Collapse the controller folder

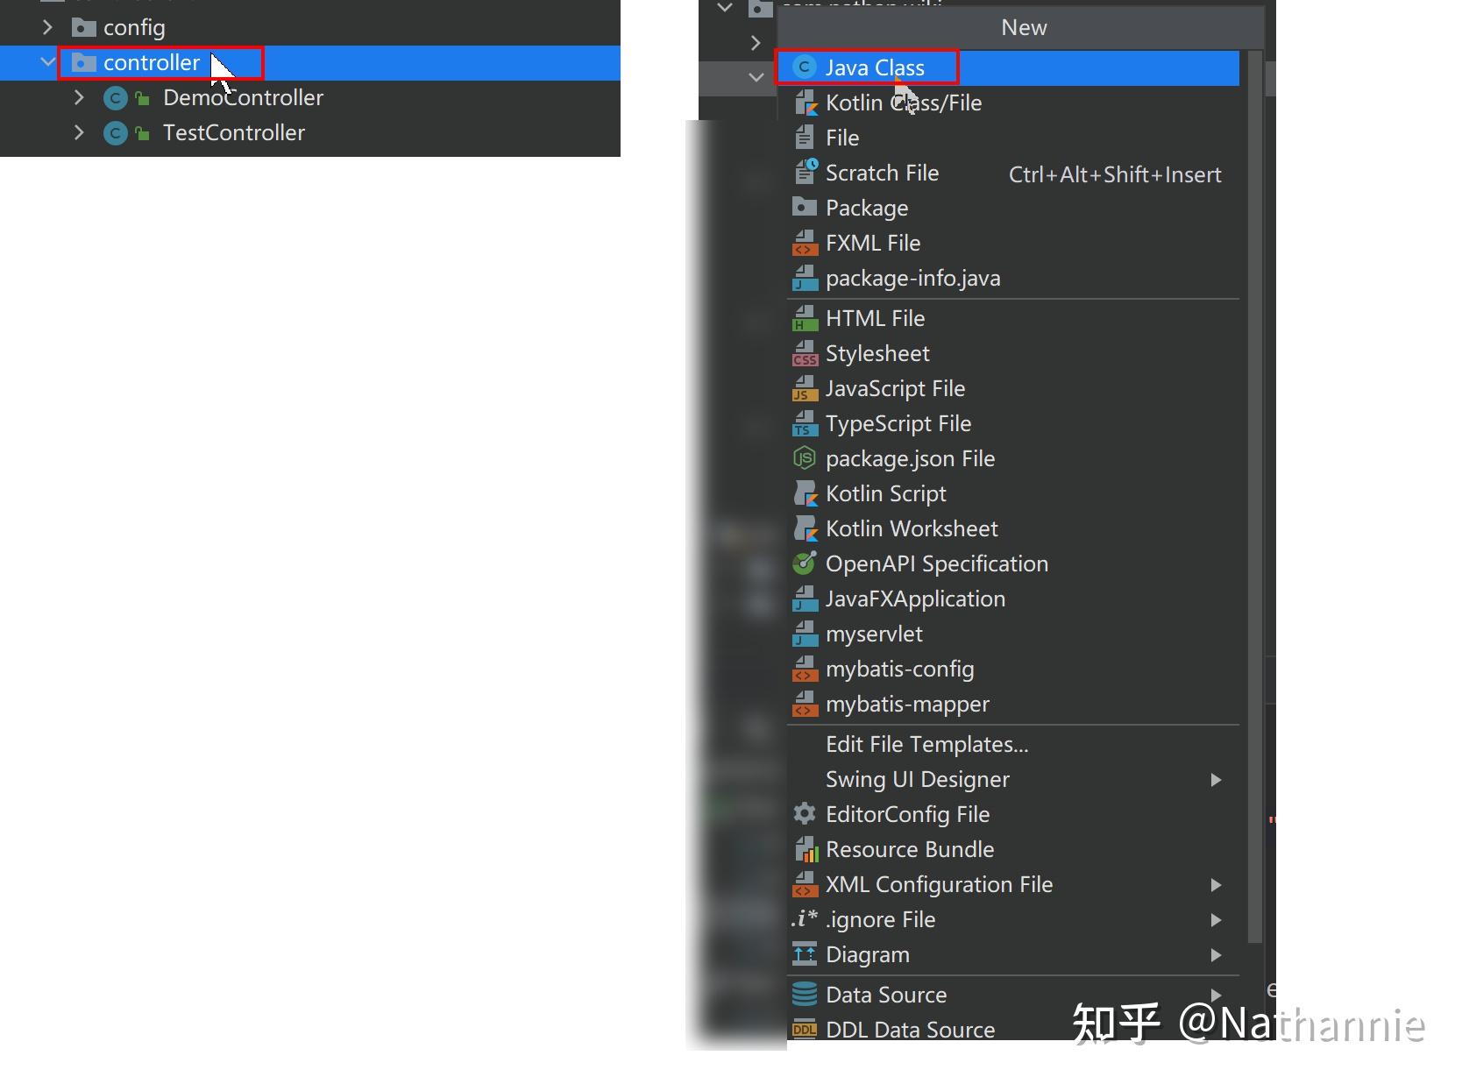pyautogui.click(x=47, y=63)
